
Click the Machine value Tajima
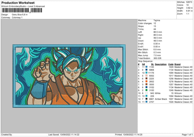[157, 20]
